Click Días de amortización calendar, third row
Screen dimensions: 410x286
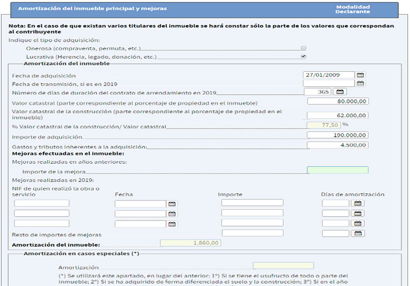coord(357,223)
